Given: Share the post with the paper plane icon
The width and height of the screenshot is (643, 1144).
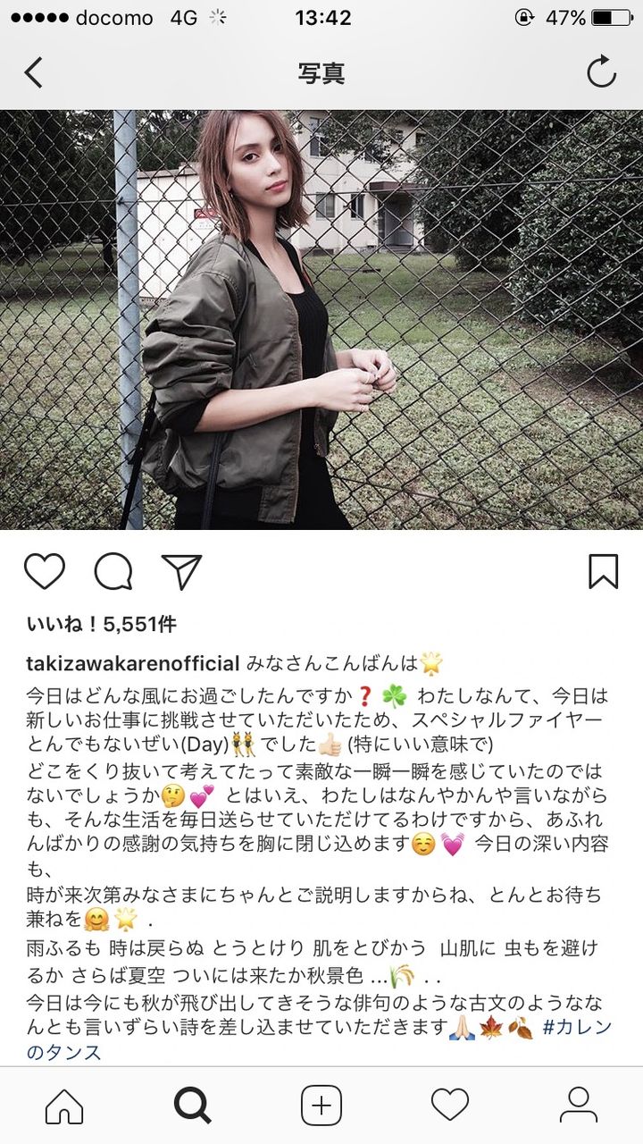Looking at the screenshot, I should 181,571.
